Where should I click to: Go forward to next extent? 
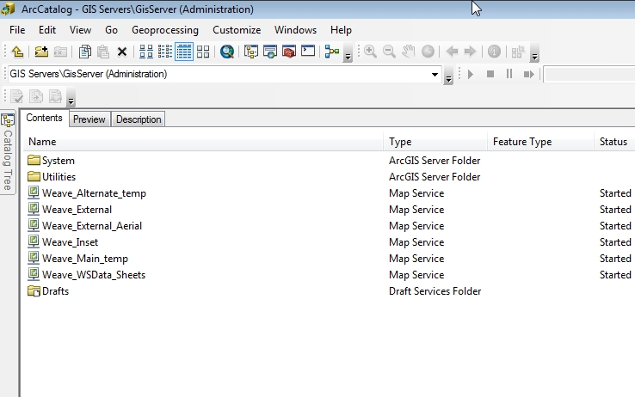(470, 52)
